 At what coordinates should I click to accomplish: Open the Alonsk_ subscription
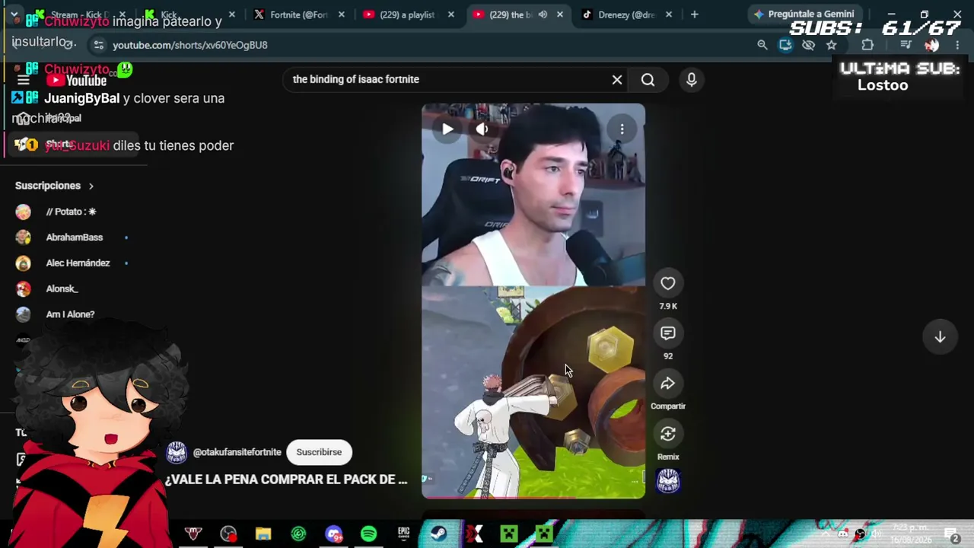click(x=62, y=288)
